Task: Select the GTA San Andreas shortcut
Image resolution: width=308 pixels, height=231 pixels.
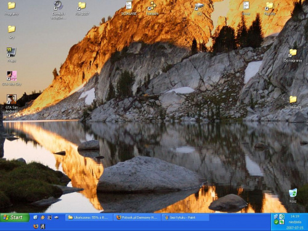Action: coord(12,103)
